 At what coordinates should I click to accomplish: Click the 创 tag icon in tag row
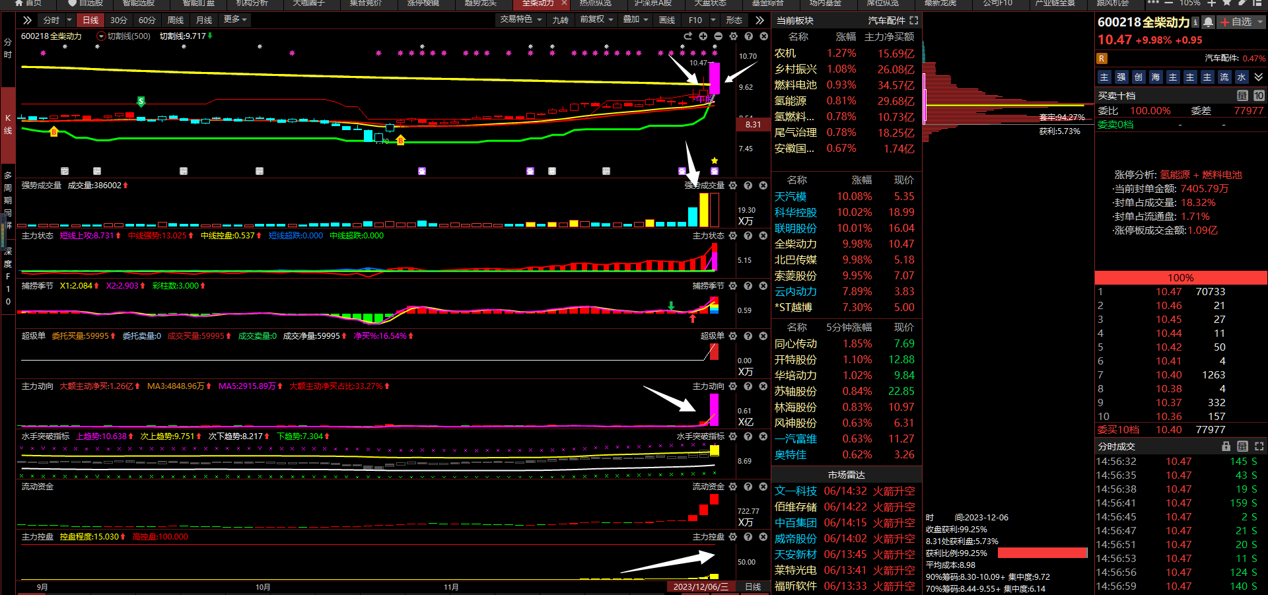(1139, 77)
